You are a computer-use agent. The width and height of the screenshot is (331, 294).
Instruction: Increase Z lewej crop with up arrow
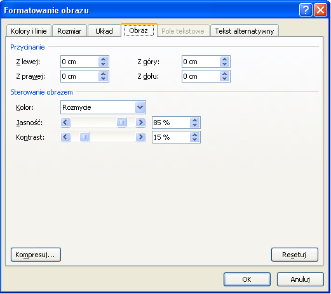point(104,60)
